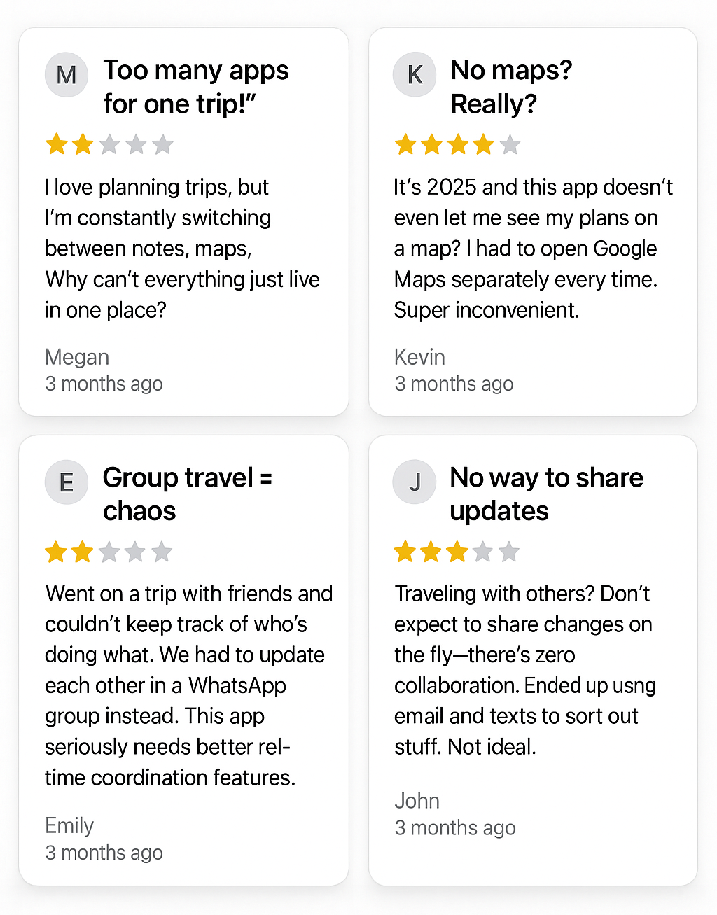Click John's 'J' avatar icon
This screenshot has width=717, height=915.
pyautogui.click(x=415, y=482)
